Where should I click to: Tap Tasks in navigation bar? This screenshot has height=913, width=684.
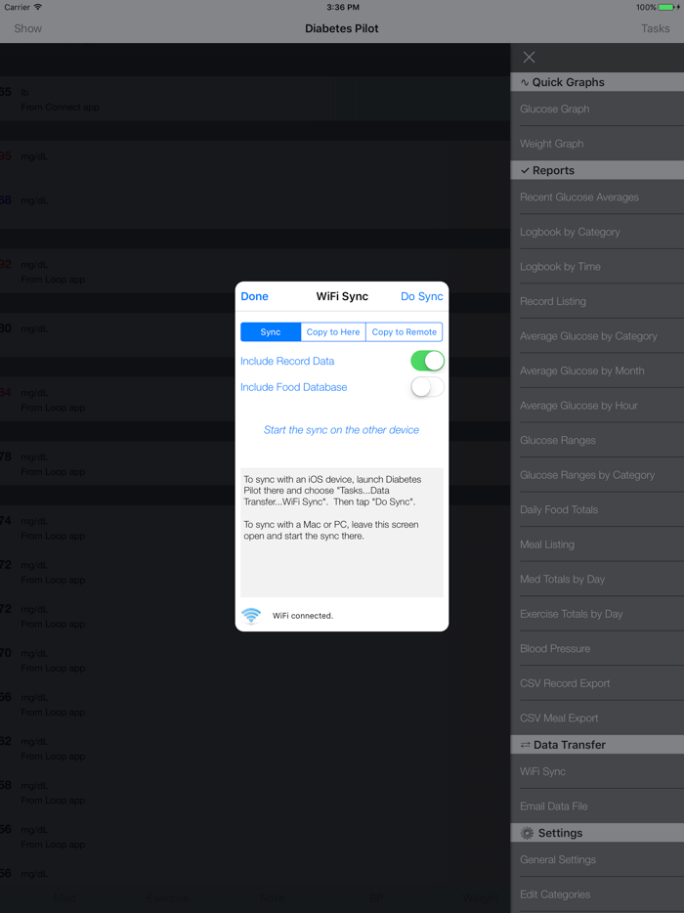(x=655, y=28)
